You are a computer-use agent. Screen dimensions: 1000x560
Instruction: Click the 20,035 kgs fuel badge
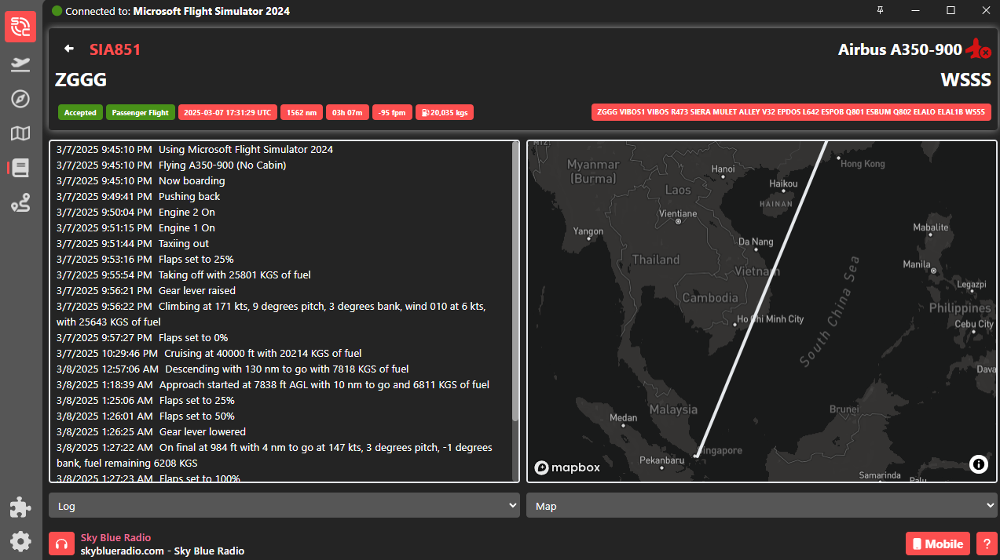pos(445,112)
